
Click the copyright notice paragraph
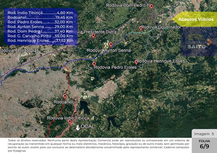tap(98, 145)
